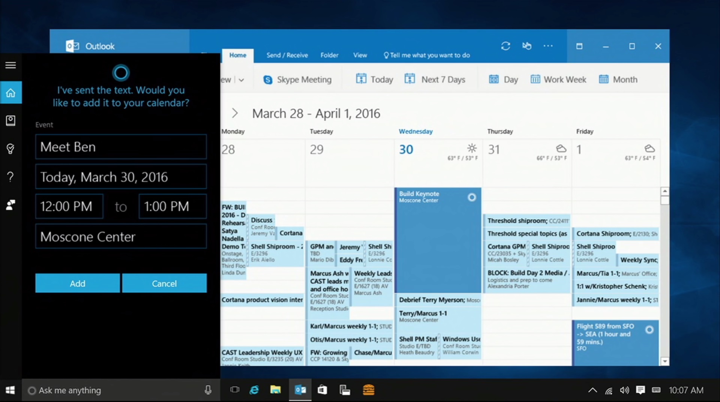The image size is (720, 402).
Task: Open the Flight 589 from SFO appointment
Action: [616, 343]
